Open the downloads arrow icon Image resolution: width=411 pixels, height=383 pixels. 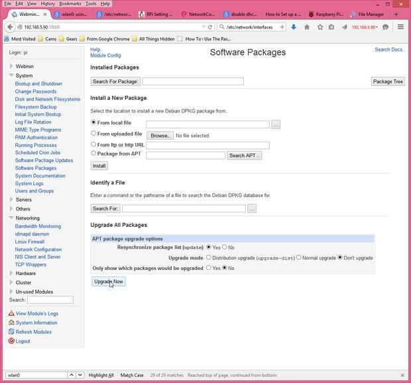(294, 27)
